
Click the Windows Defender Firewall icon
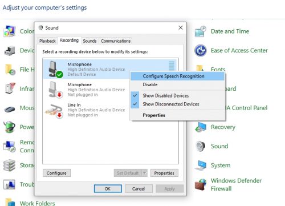point(201,184)
